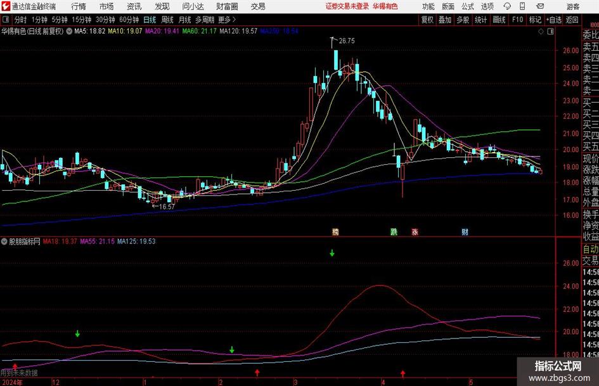This screenshot has width=599, height=386.
Task: Open the 财富圈 menu
Action: [x=227, y=6]
